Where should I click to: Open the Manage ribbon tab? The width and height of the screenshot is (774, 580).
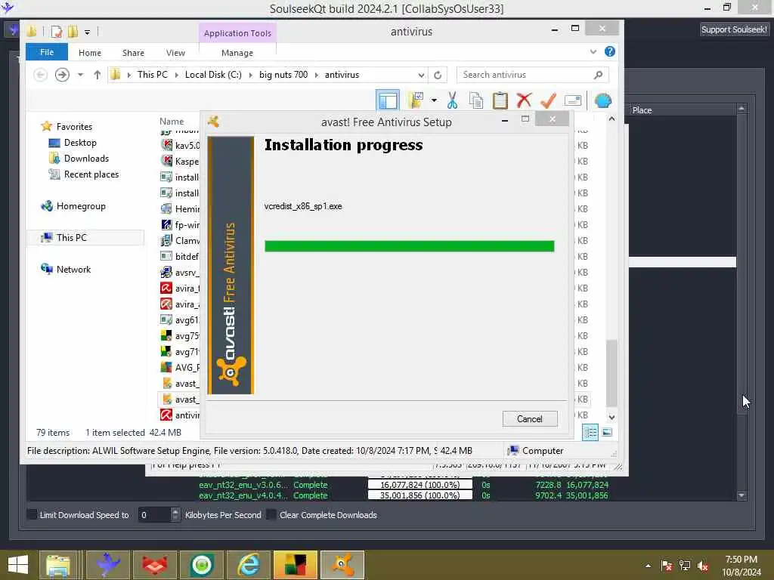pos(237,53)
